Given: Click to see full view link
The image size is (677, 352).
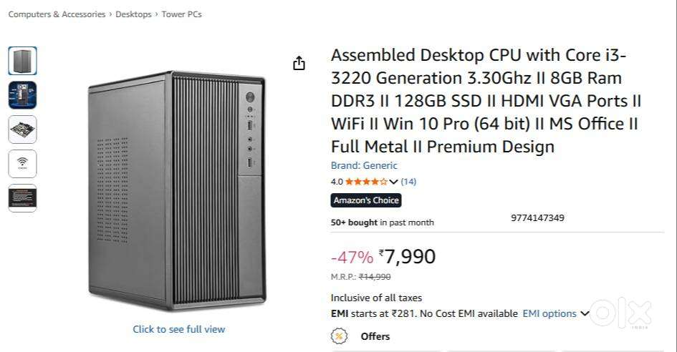Looking at the screenshot, I should point(179,329).
